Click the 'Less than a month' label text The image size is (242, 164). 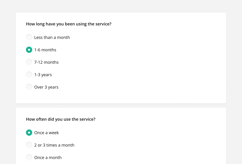click(52, 37)
